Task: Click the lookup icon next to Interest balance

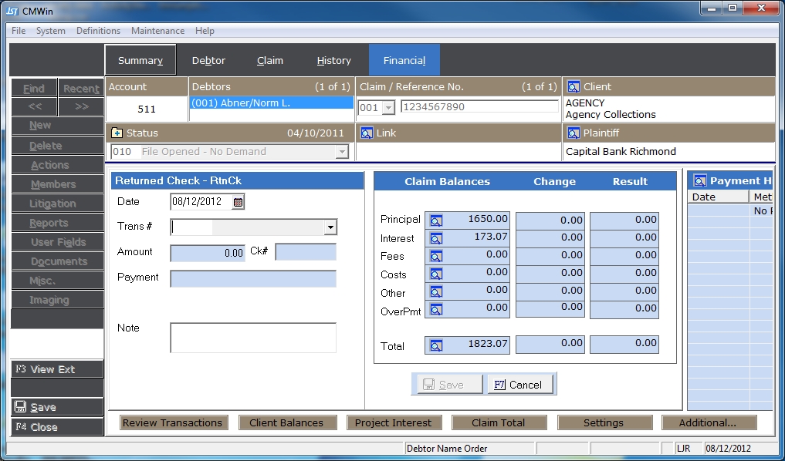Action: (x=436, y=239)
